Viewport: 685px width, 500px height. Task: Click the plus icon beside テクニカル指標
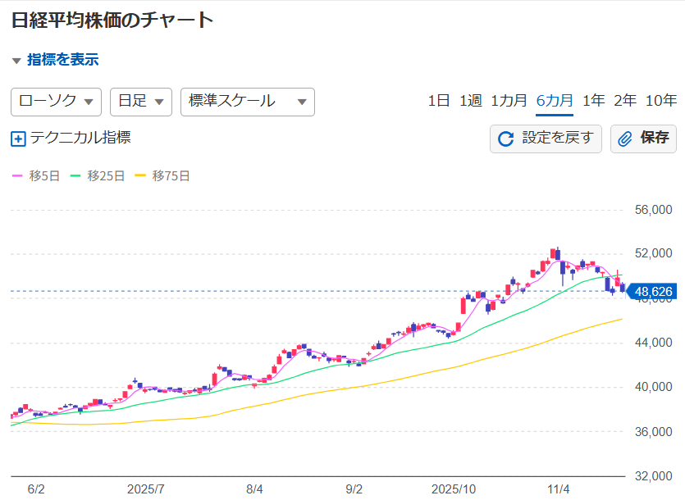coord(19,139)
